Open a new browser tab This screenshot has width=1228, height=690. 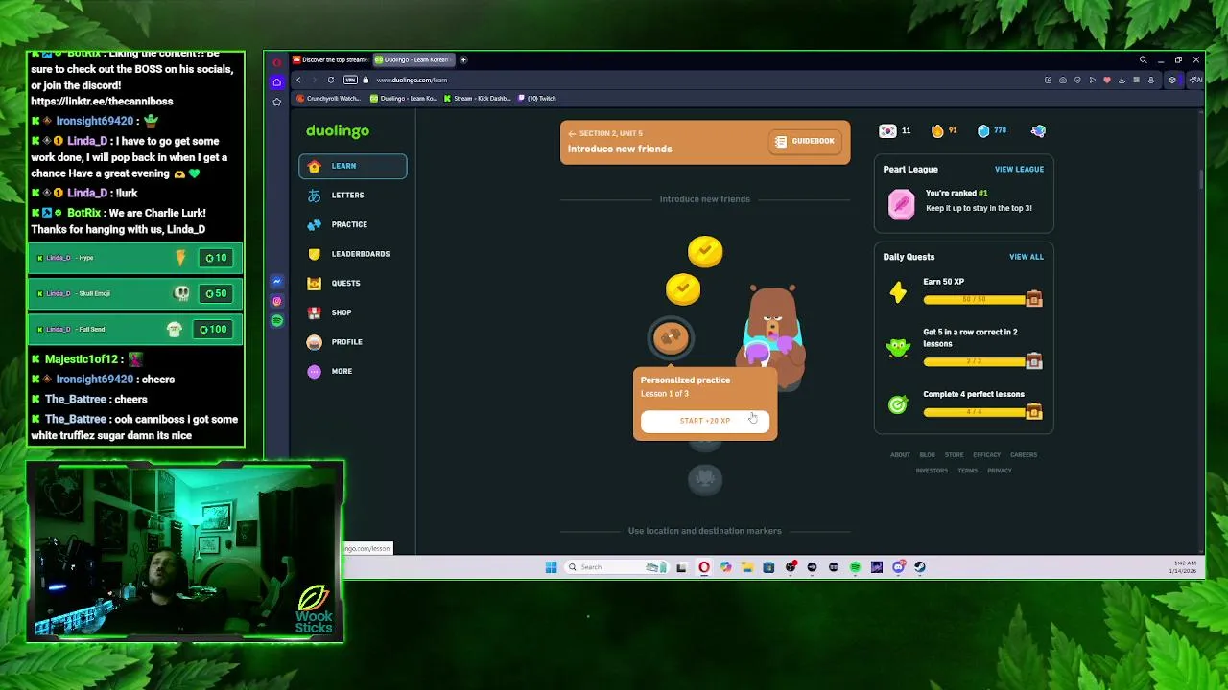(463, 59)
